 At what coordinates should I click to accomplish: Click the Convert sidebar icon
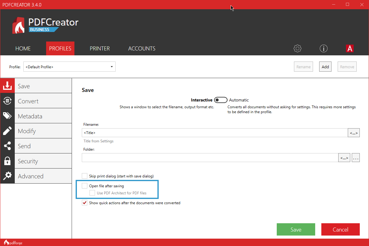click(x=7, y=101)
